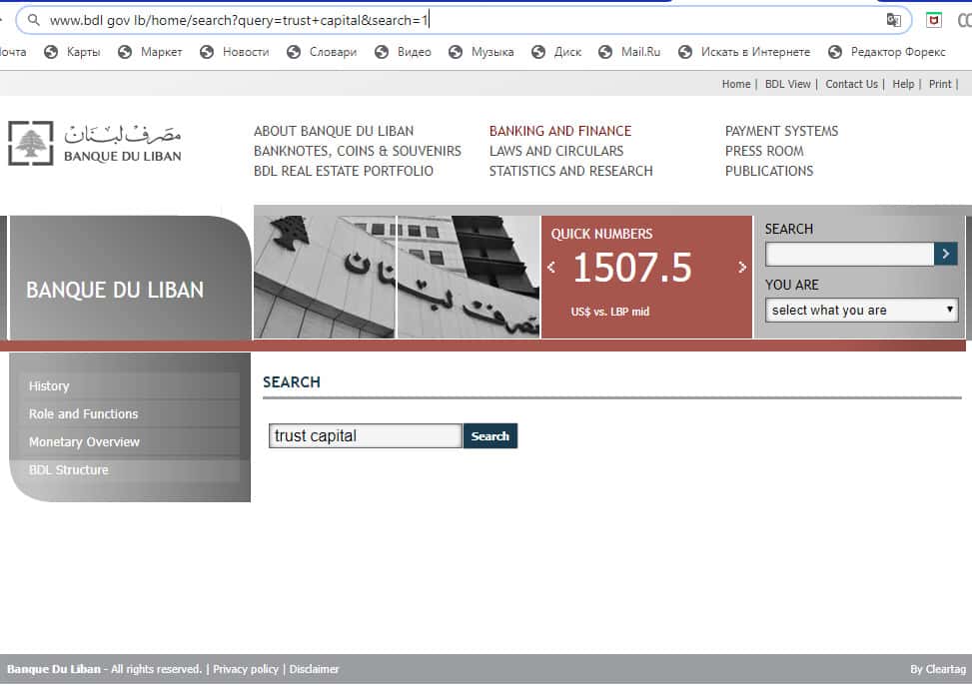Click the 'US$ vs. LBP mid' caption
This screenshot has width=972, height=692.
[x=610, y=312]
